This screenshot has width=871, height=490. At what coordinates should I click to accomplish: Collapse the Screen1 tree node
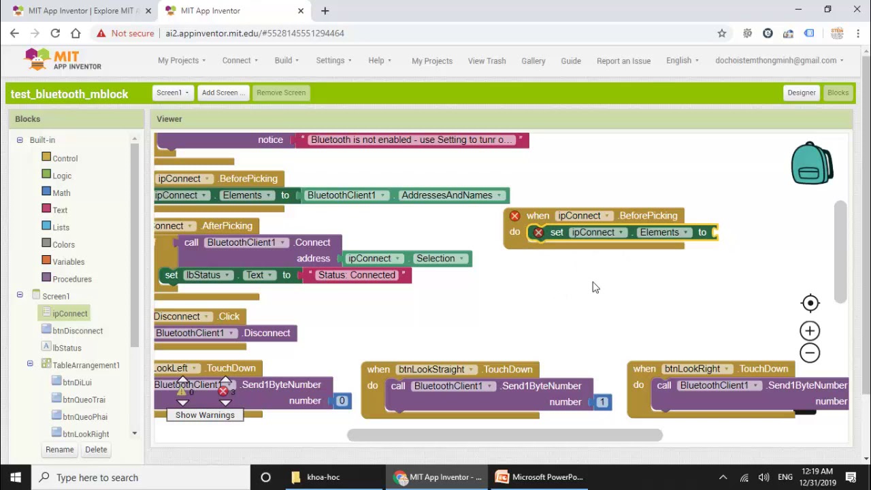20,295
